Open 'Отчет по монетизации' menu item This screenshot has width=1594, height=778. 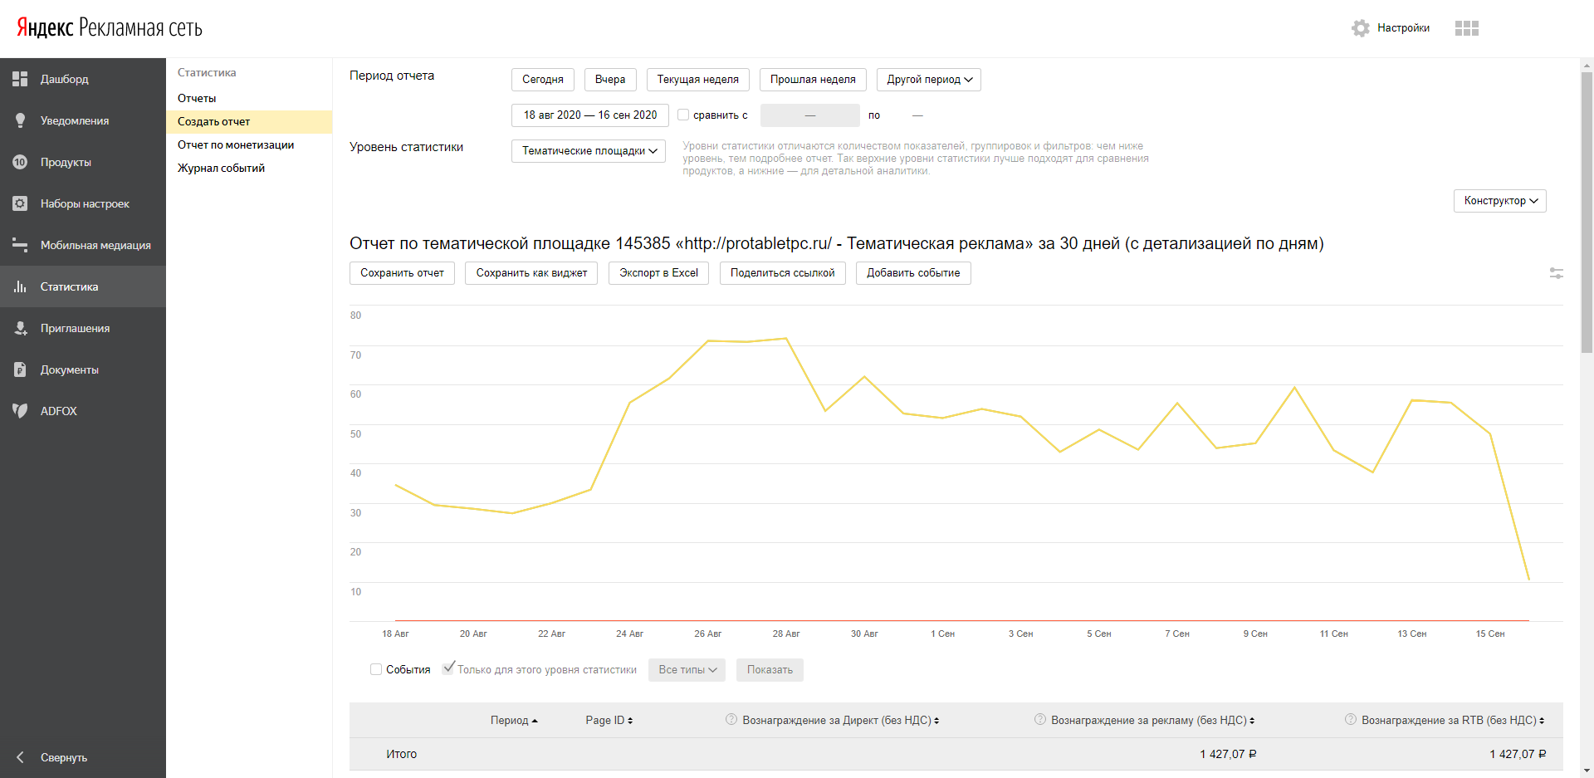[236, 144]
